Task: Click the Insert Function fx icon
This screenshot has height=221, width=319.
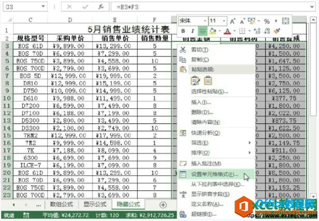Action: (x=101, y=7)
